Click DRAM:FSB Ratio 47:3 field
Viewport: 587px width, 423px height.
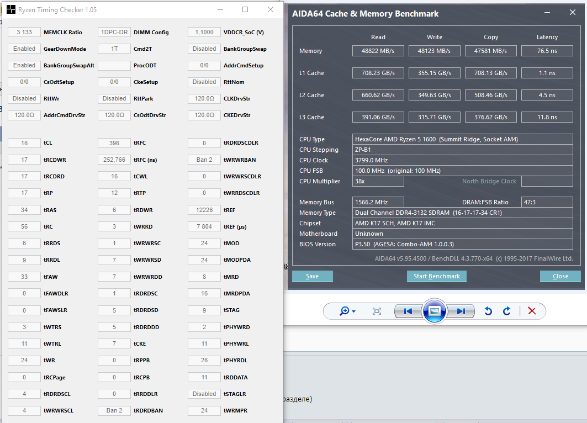click(x=547, y=202)
